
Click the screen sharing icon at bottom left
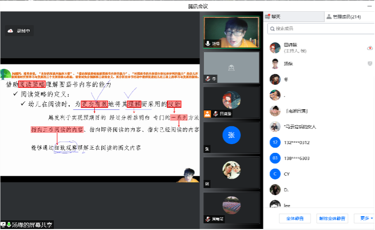click(x=4, y=224)
